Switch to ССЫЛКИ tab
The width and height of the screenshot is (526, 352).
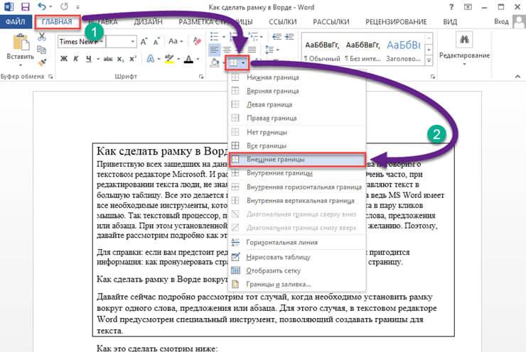pyautogui.click(x=283, y=22)
